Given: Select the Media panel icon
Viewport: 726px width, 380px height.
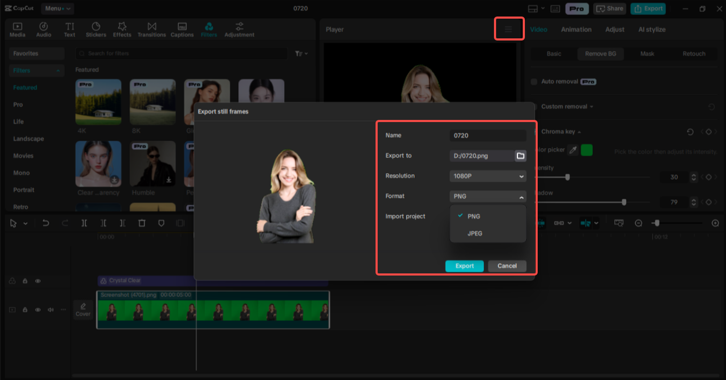Looking at the screenshot, I should coord(18,29).
